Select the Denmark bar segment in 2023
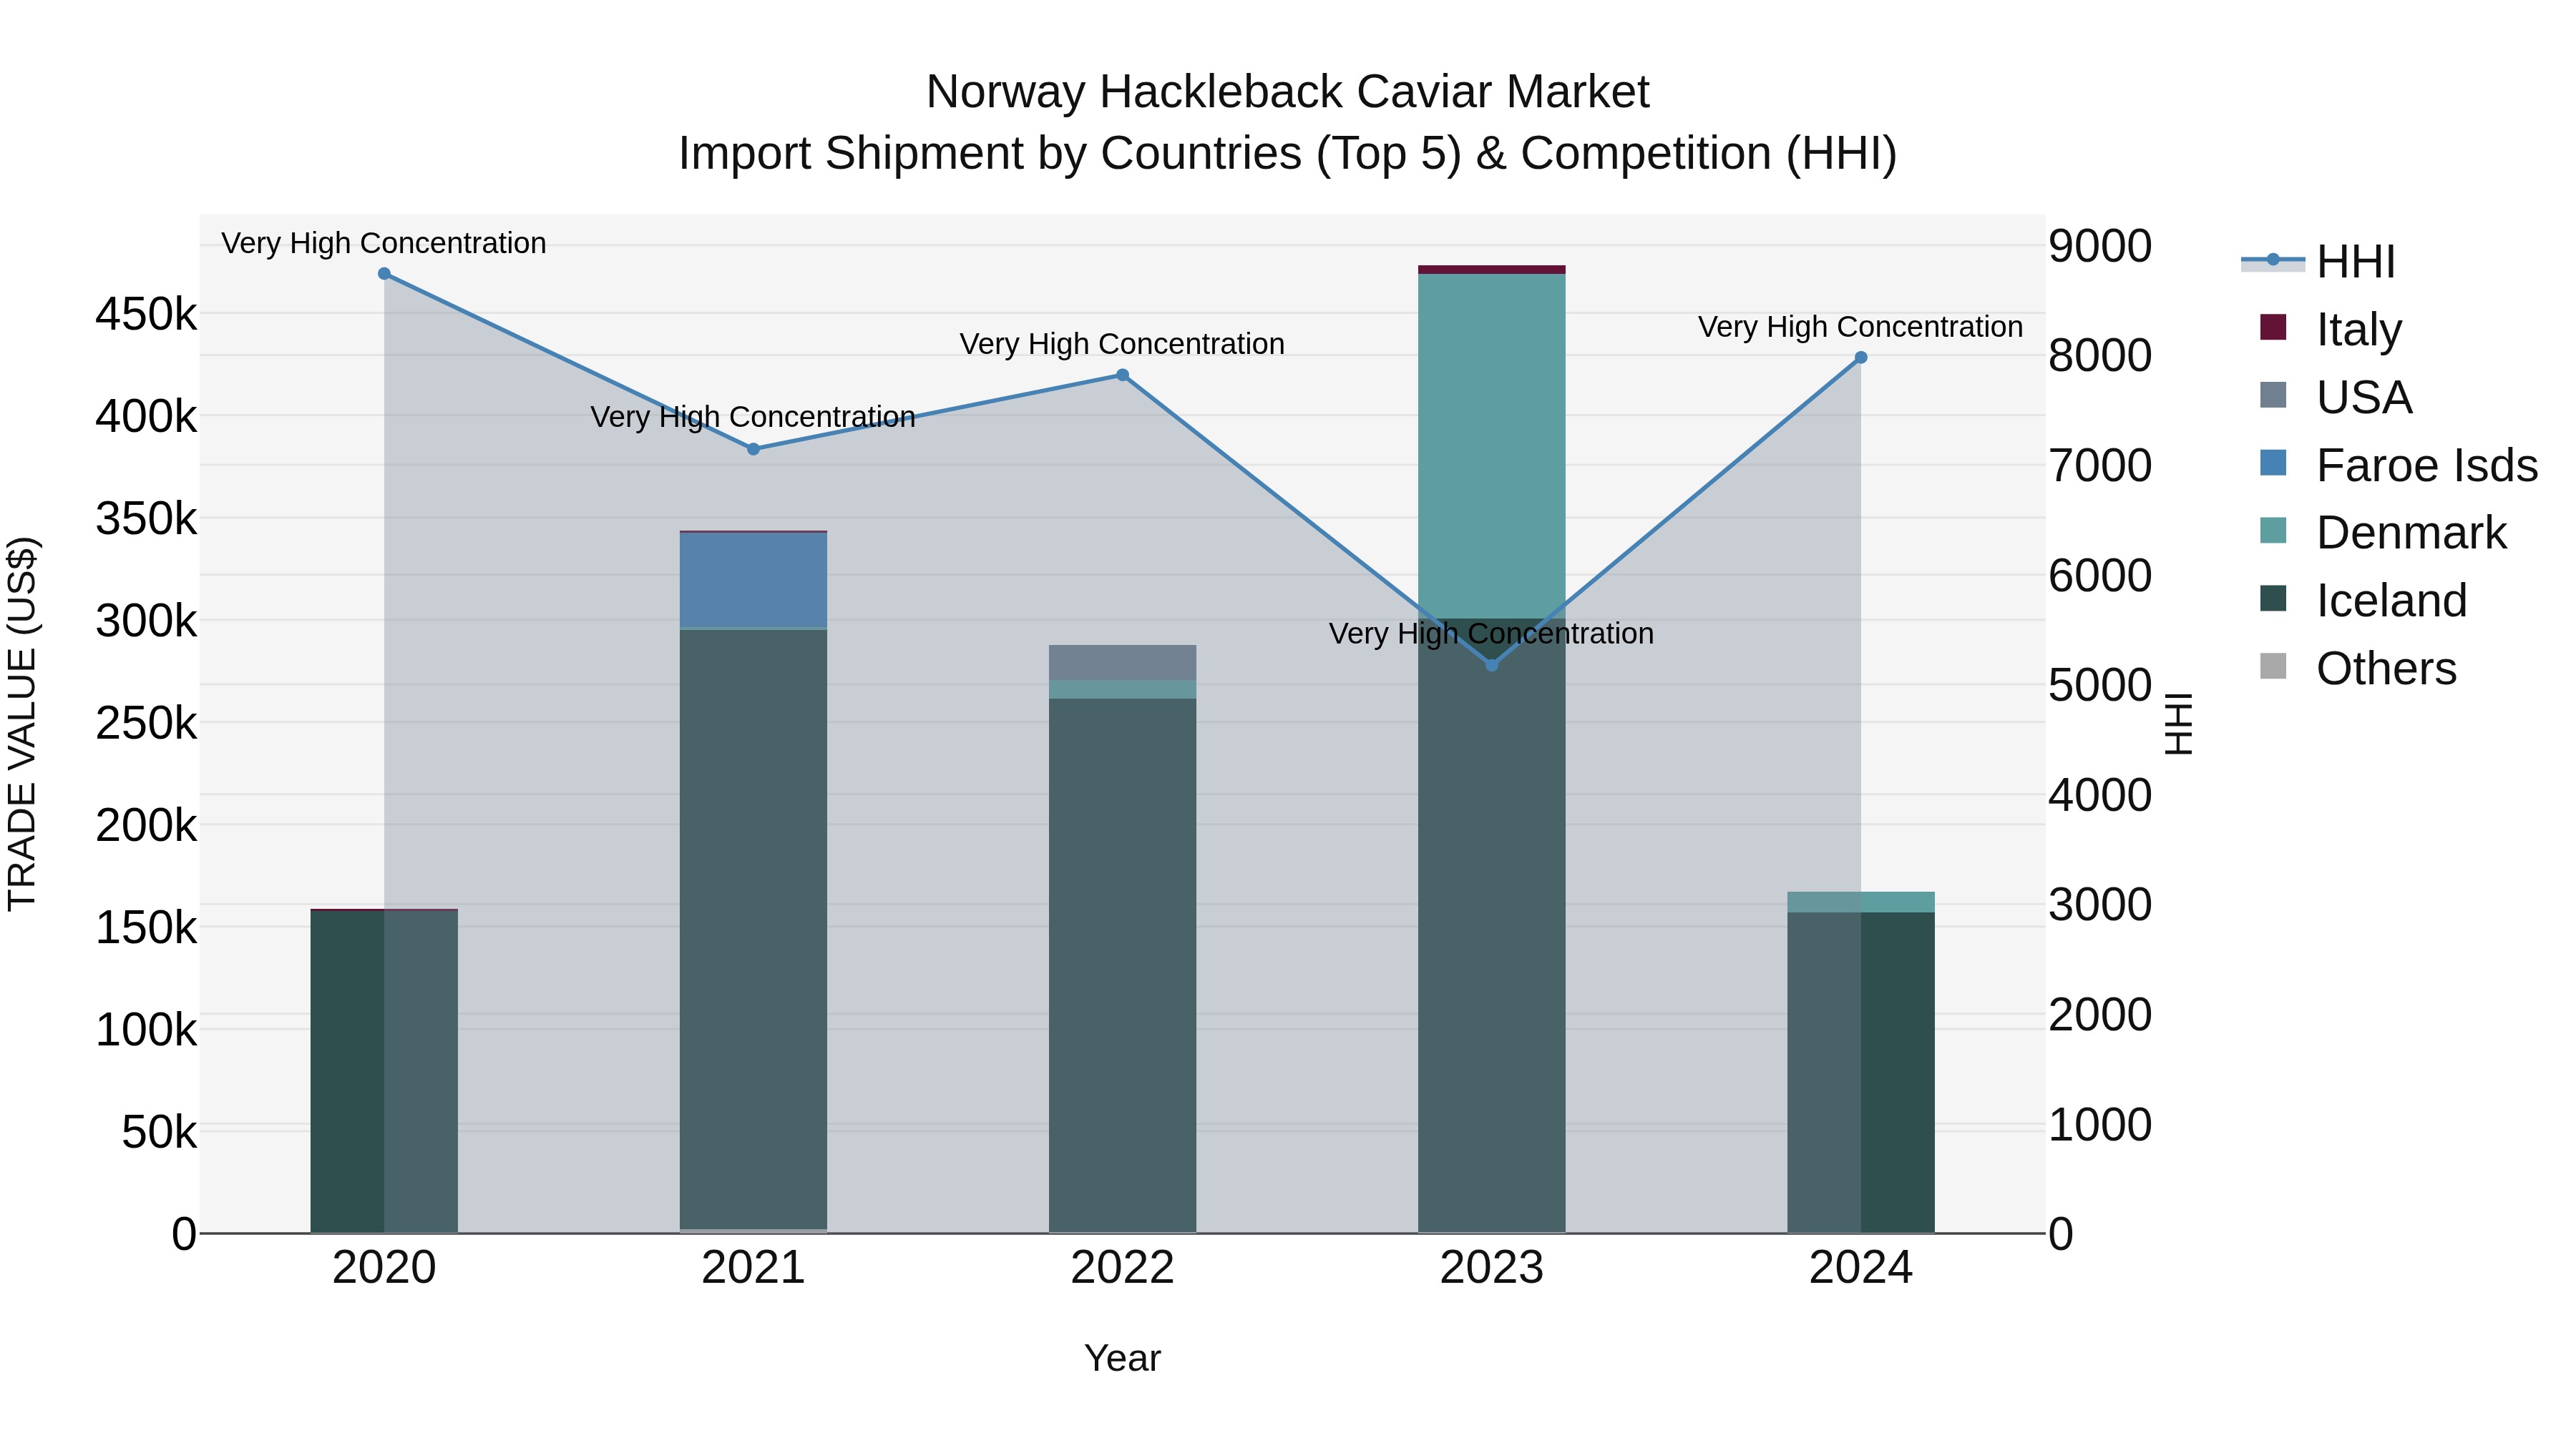The image size is (2576, 1448). [x=1492, y=445]
